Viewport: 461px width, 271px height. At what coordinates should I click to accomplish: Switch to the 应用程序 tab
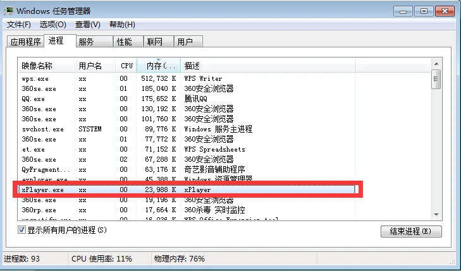click(x=25, y=42)
